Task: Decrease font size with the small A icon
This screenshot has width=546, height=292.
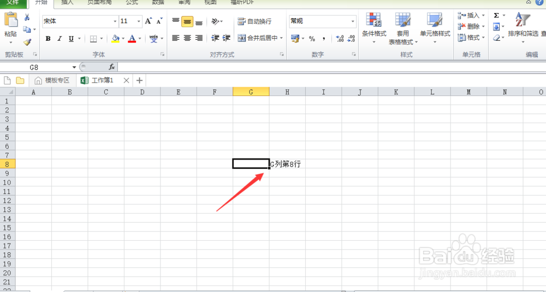Action: (x=159, y=21)
